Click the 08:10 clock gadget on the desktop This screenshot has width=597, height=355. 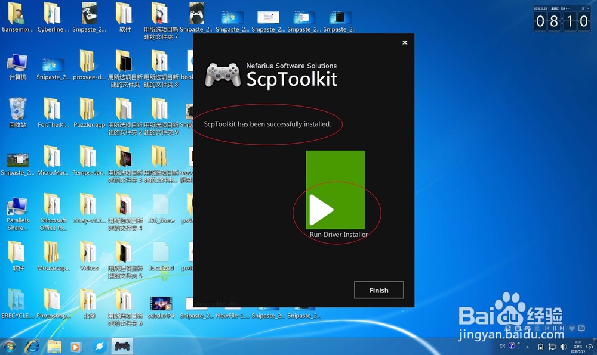[562, 18]
